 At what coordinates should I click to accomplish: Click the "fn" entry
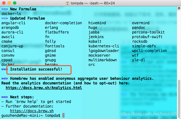coord(47,37)
